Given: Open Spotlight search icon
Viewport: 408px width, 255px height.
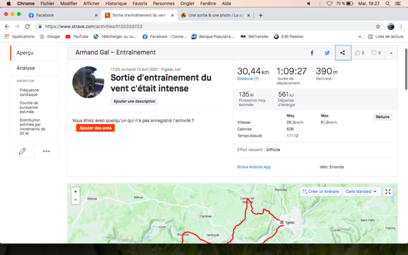Looking at the screenshot, I should coord(388,4).
